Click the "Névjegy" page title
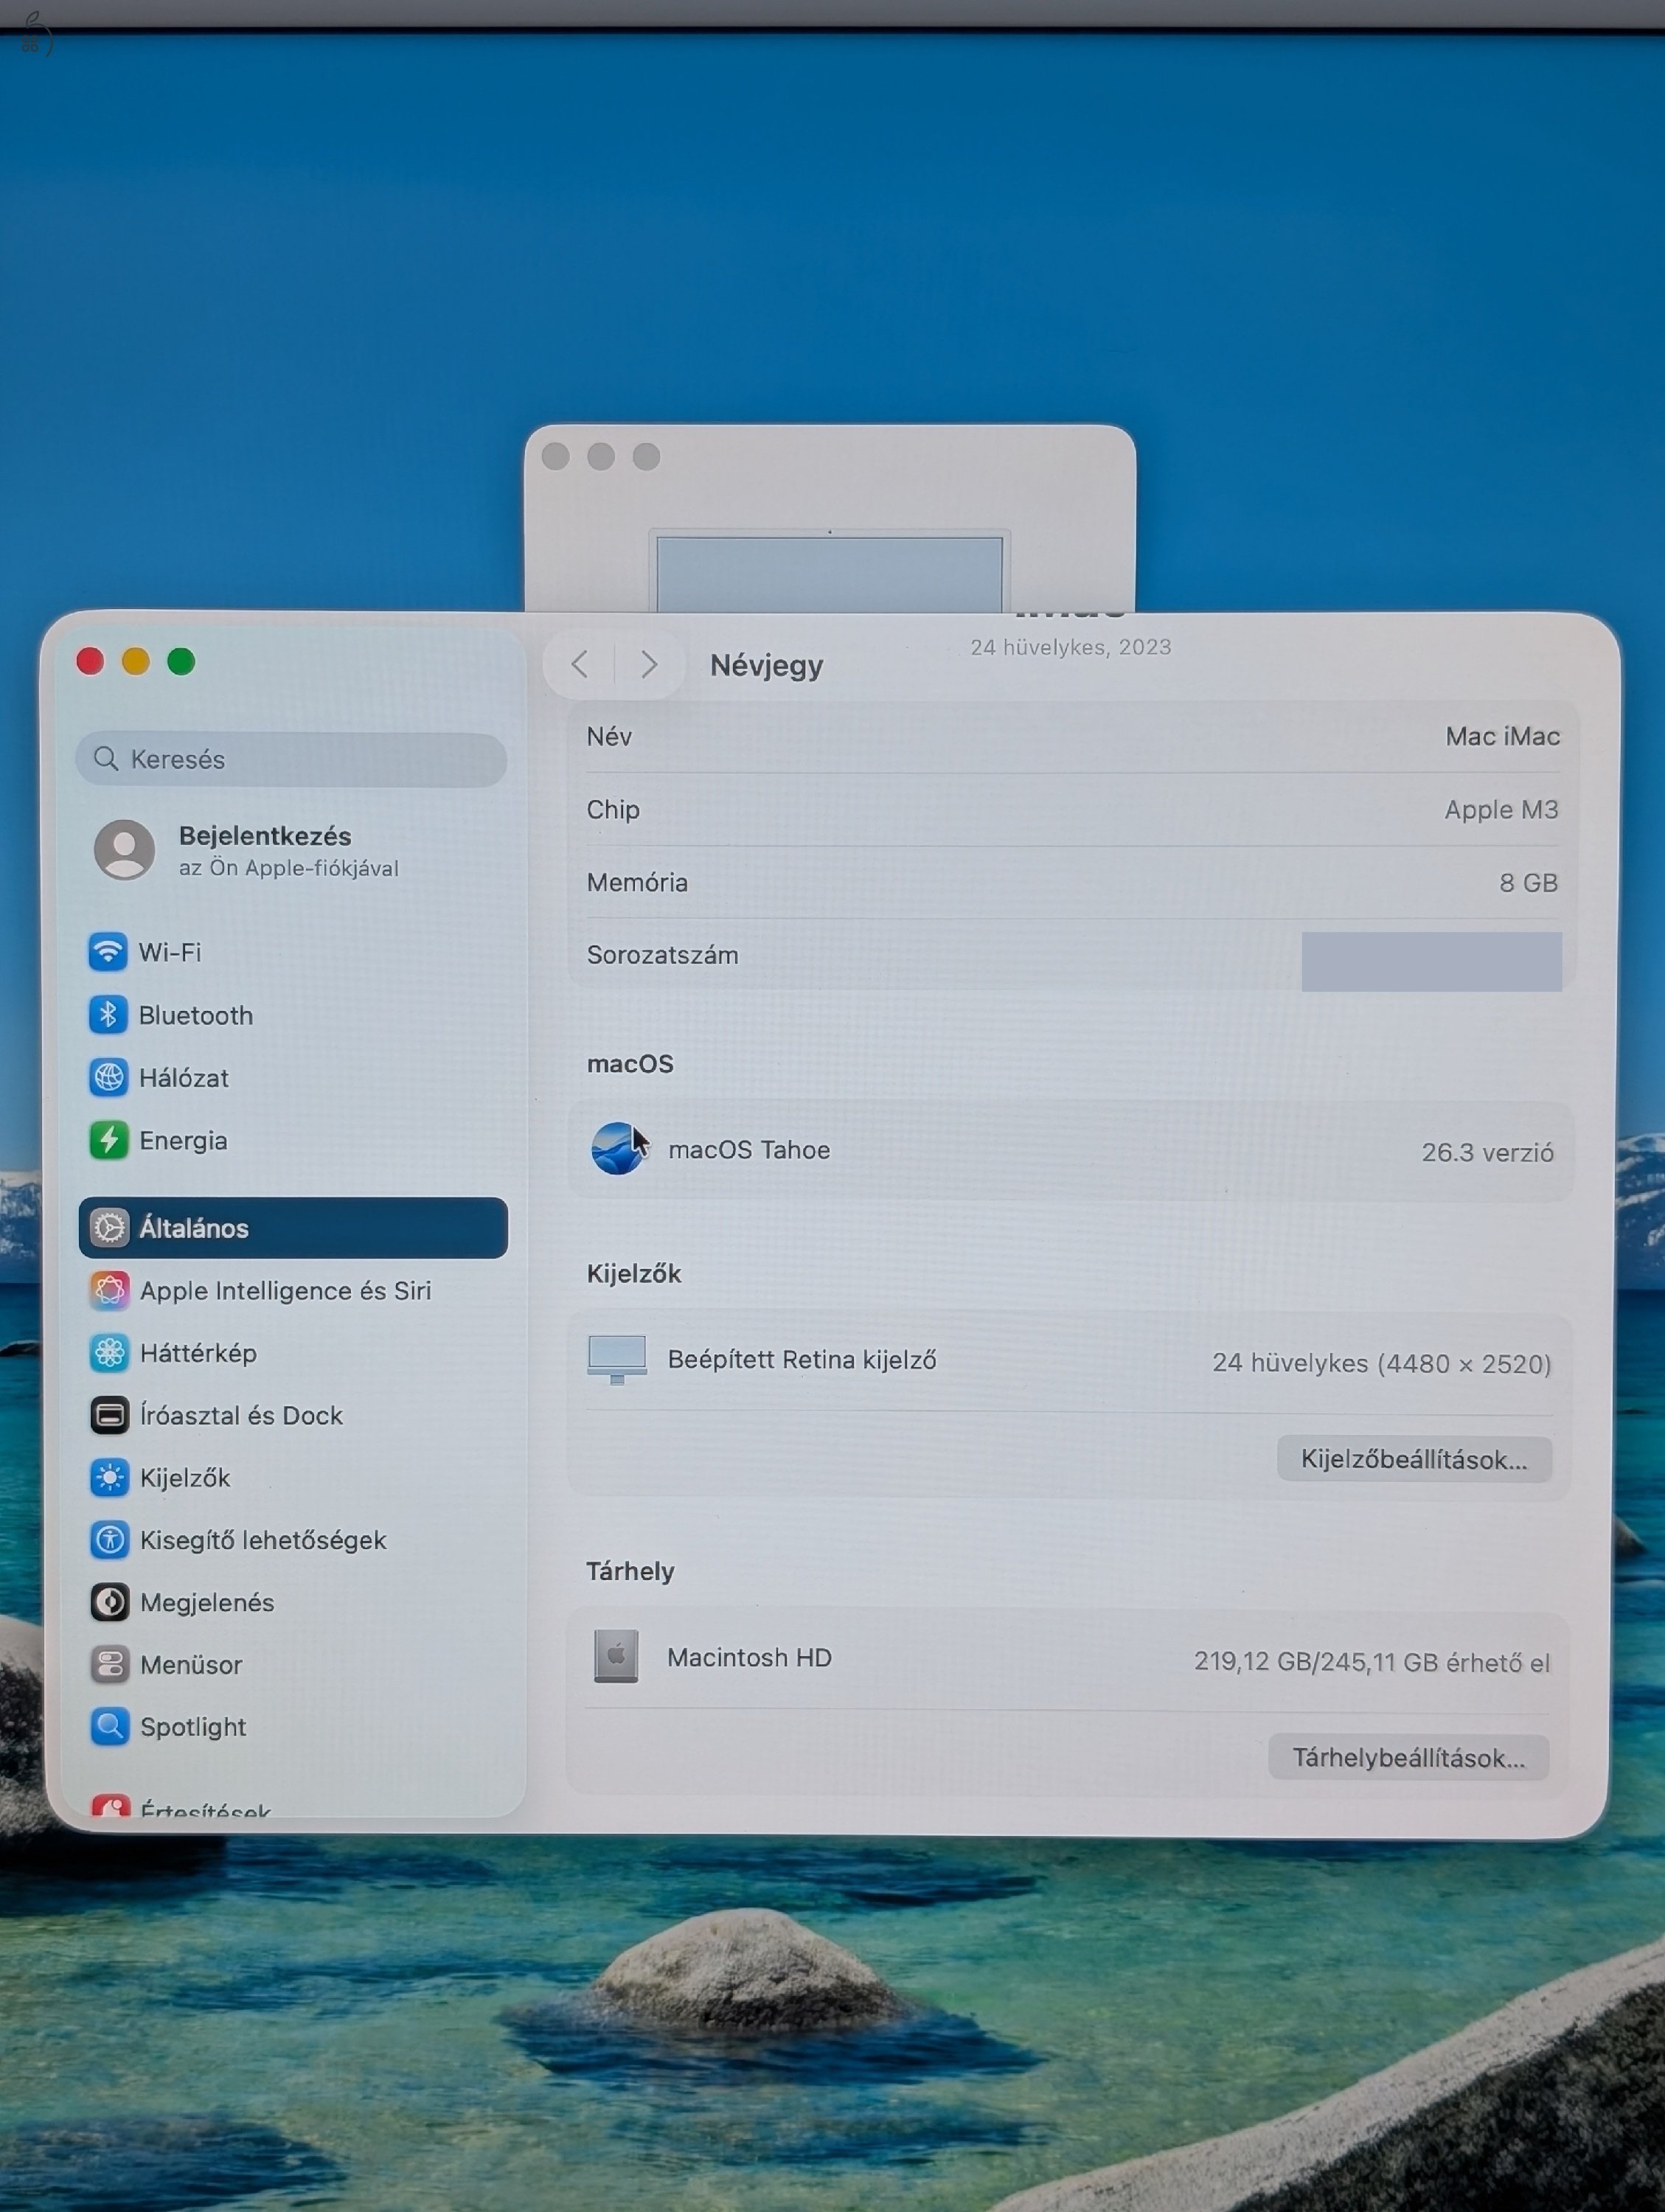 point(766,666)
